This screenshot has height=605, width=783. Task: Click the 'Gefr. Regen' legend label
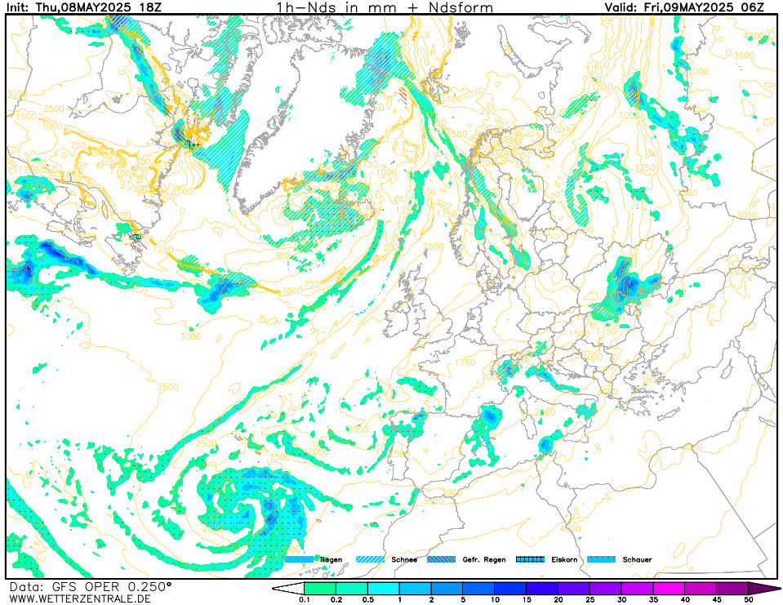(484, 559)
